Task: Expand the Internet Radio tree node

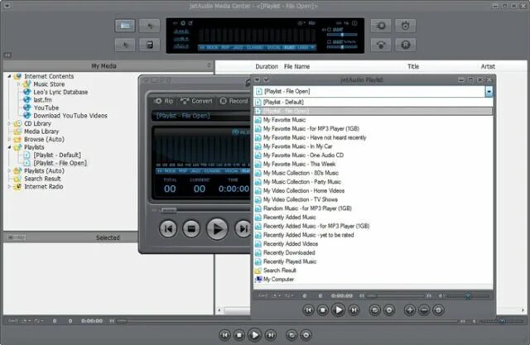Action: [9, 186]
